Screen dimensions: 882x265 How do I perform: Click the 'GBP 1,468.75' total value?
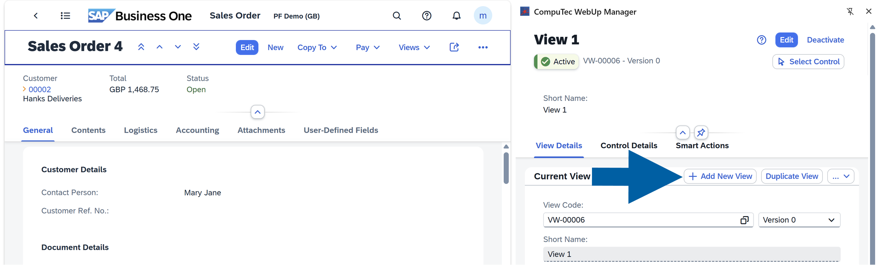point(134,89)
